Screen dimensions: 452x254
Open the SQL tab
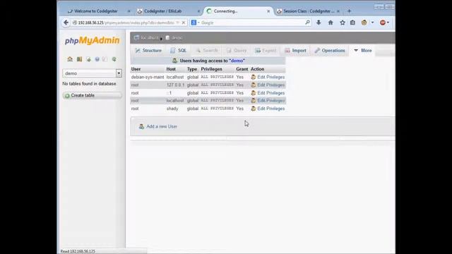click(178, 50)
